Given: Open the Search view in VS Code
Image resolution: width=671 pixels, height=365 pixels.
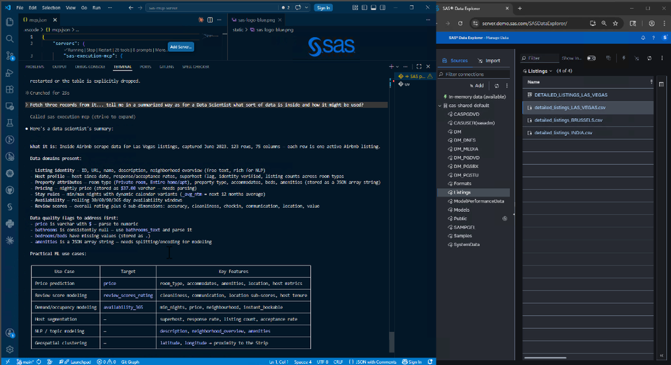Looking at the screenshot, I should (9, 39).
